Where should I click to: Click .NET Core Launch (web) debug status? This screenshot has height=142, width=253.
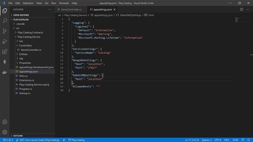(38, 140)
